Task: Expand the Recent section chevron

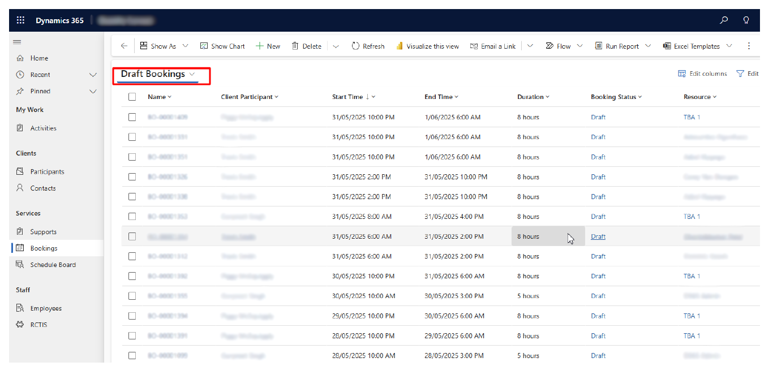Action: coord(93,75)
